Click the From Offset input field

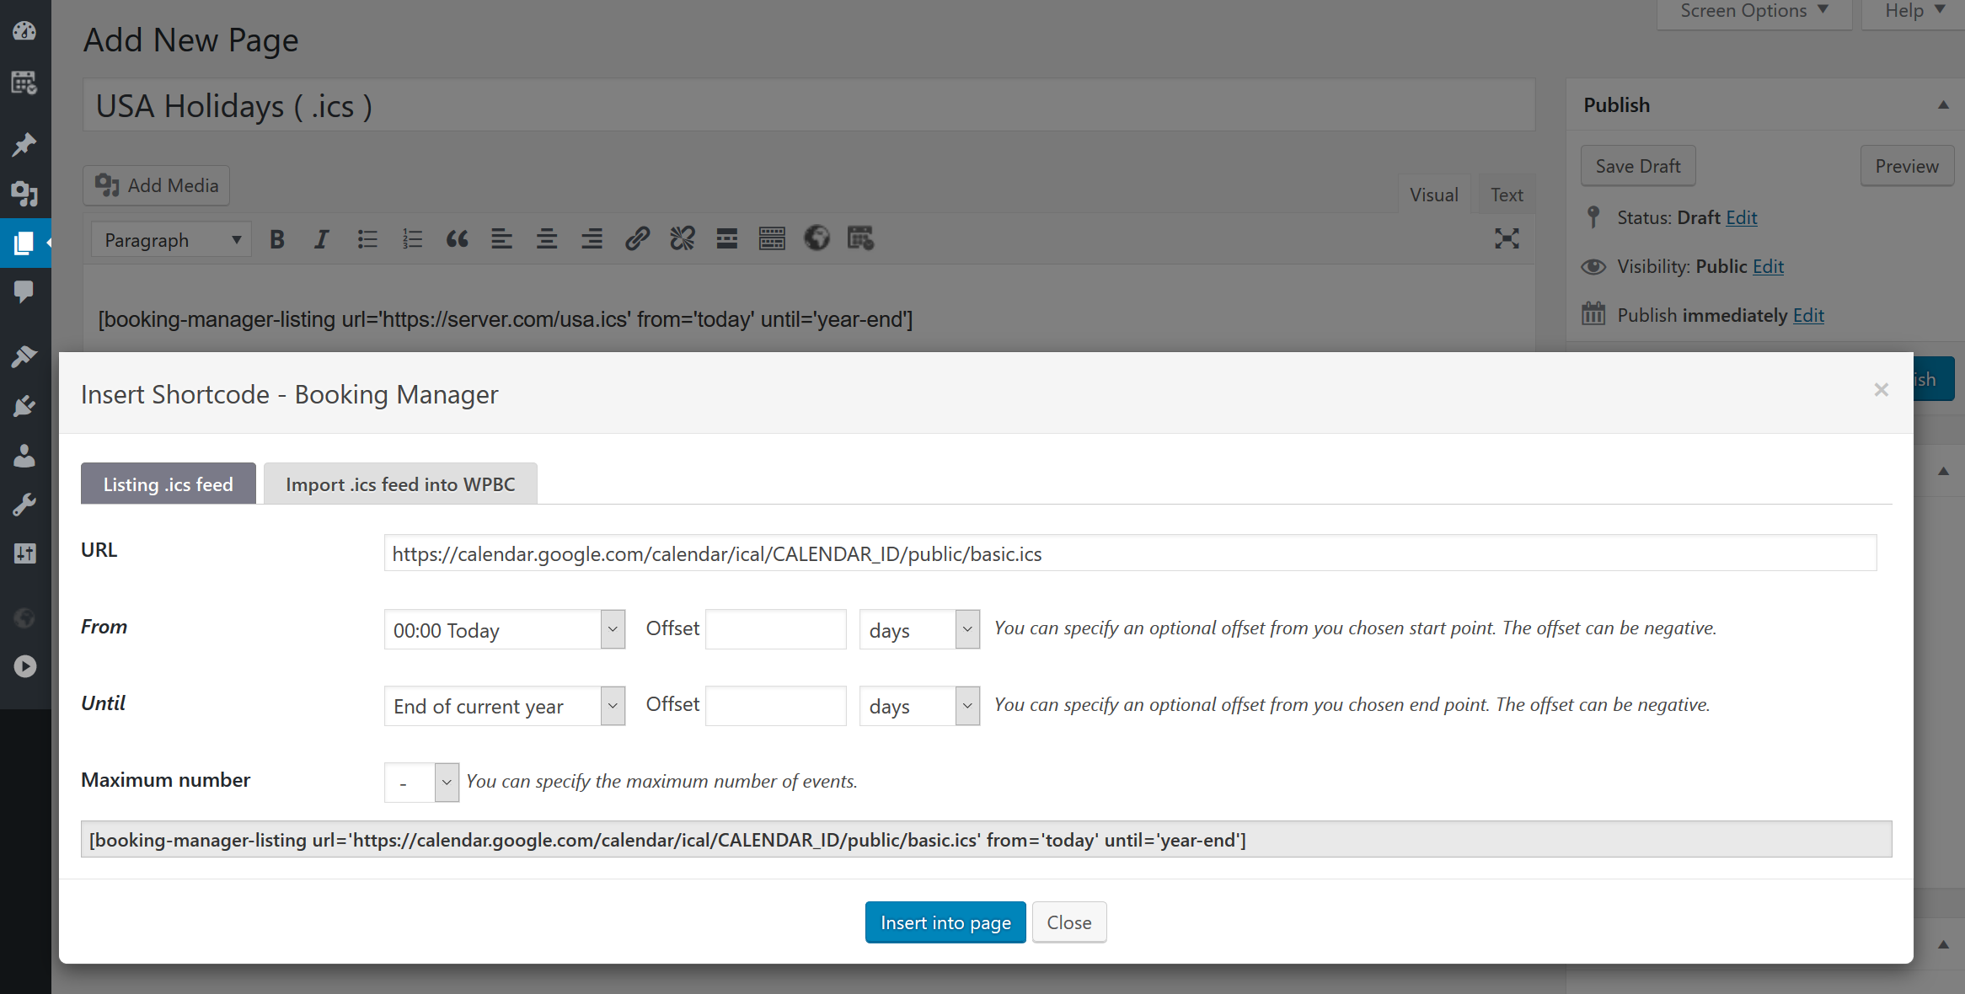(x=775, y=629)
